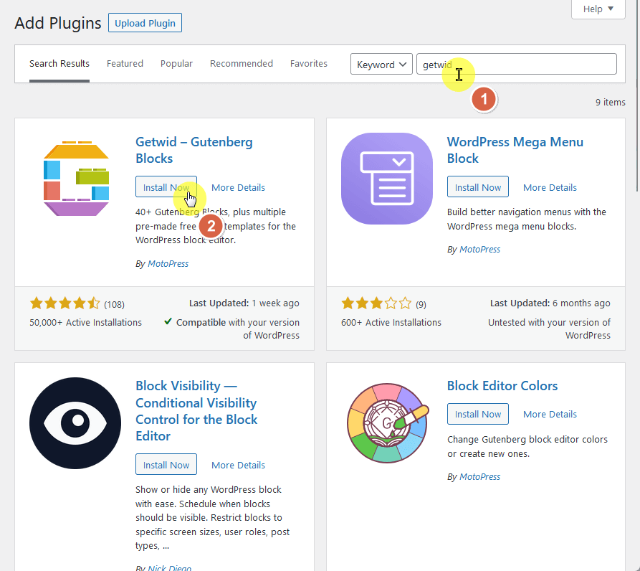640x571 pixels.
Task: Click the Add Plugins page heading
Action: 58,23
